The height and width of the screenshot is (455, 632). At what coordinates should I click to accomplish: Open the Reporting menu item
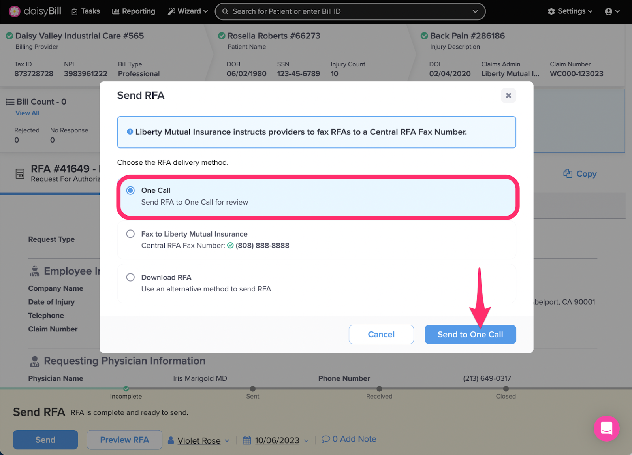pos(134,11)
